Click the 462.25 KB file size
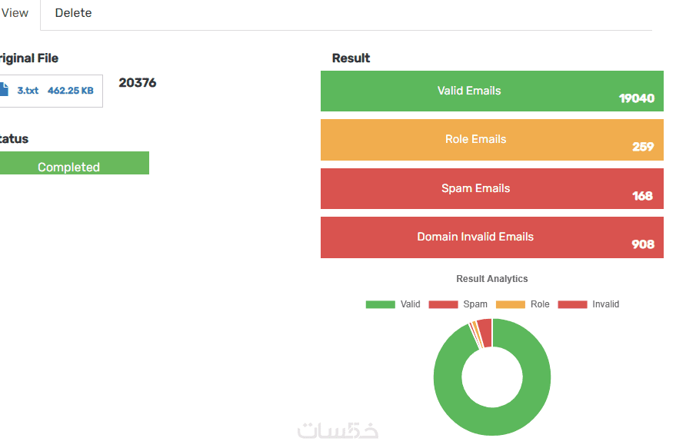The height and width of the screenshot is (448, 676). point(70,91)
